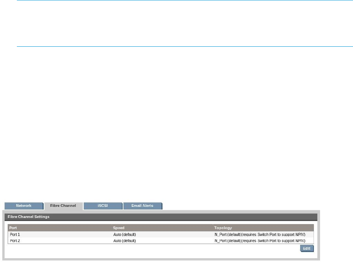353x262 pixels.
Task: Go to the Email Alerts tab
Action: (x=143, y=206)
